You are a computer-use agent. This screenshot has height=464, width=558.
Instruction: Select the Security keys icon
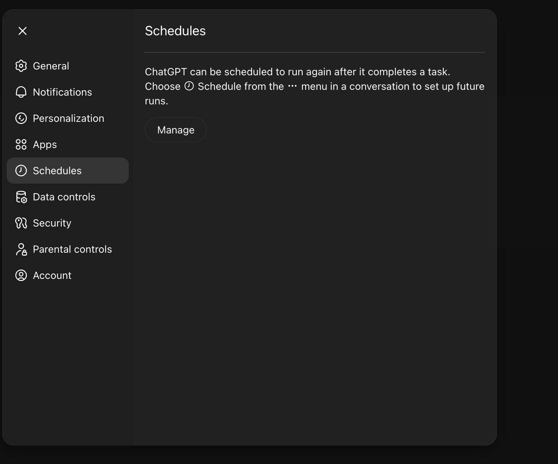click(x=21, y=223)
